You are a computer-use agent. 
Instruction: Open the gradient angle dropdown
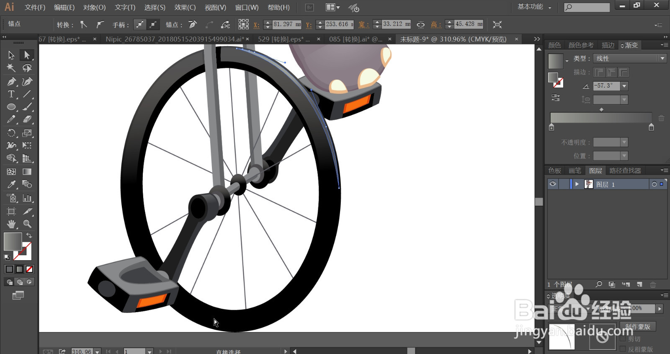pos(624,86)
